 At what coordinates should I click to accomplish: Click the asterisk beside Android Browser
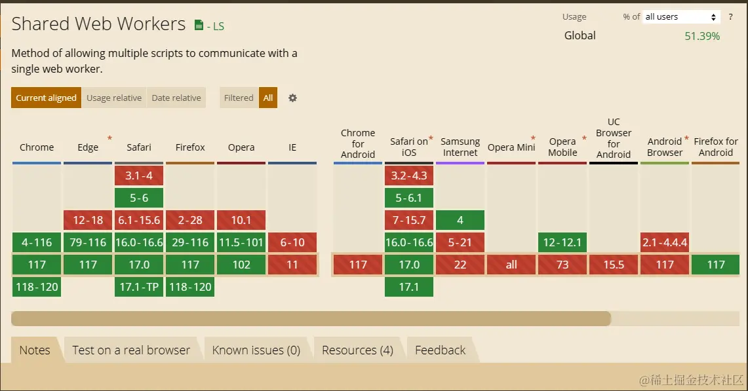[686, 138]
